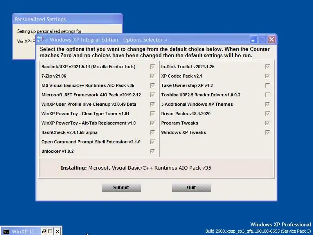The width and height of the screenshot is (313, 235).
Task: Close the minimized WinXP-IE window
Action: tap(58, 231)
